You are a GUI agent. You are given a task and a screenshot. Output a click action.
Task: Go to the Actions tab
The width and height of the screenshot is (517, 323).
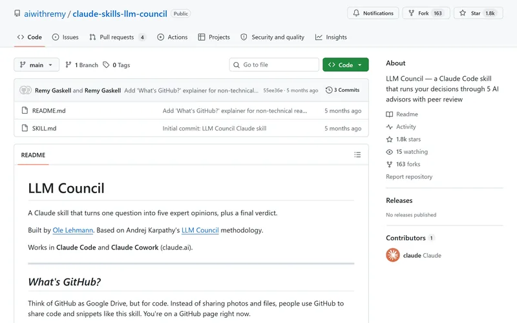[172, 37]
